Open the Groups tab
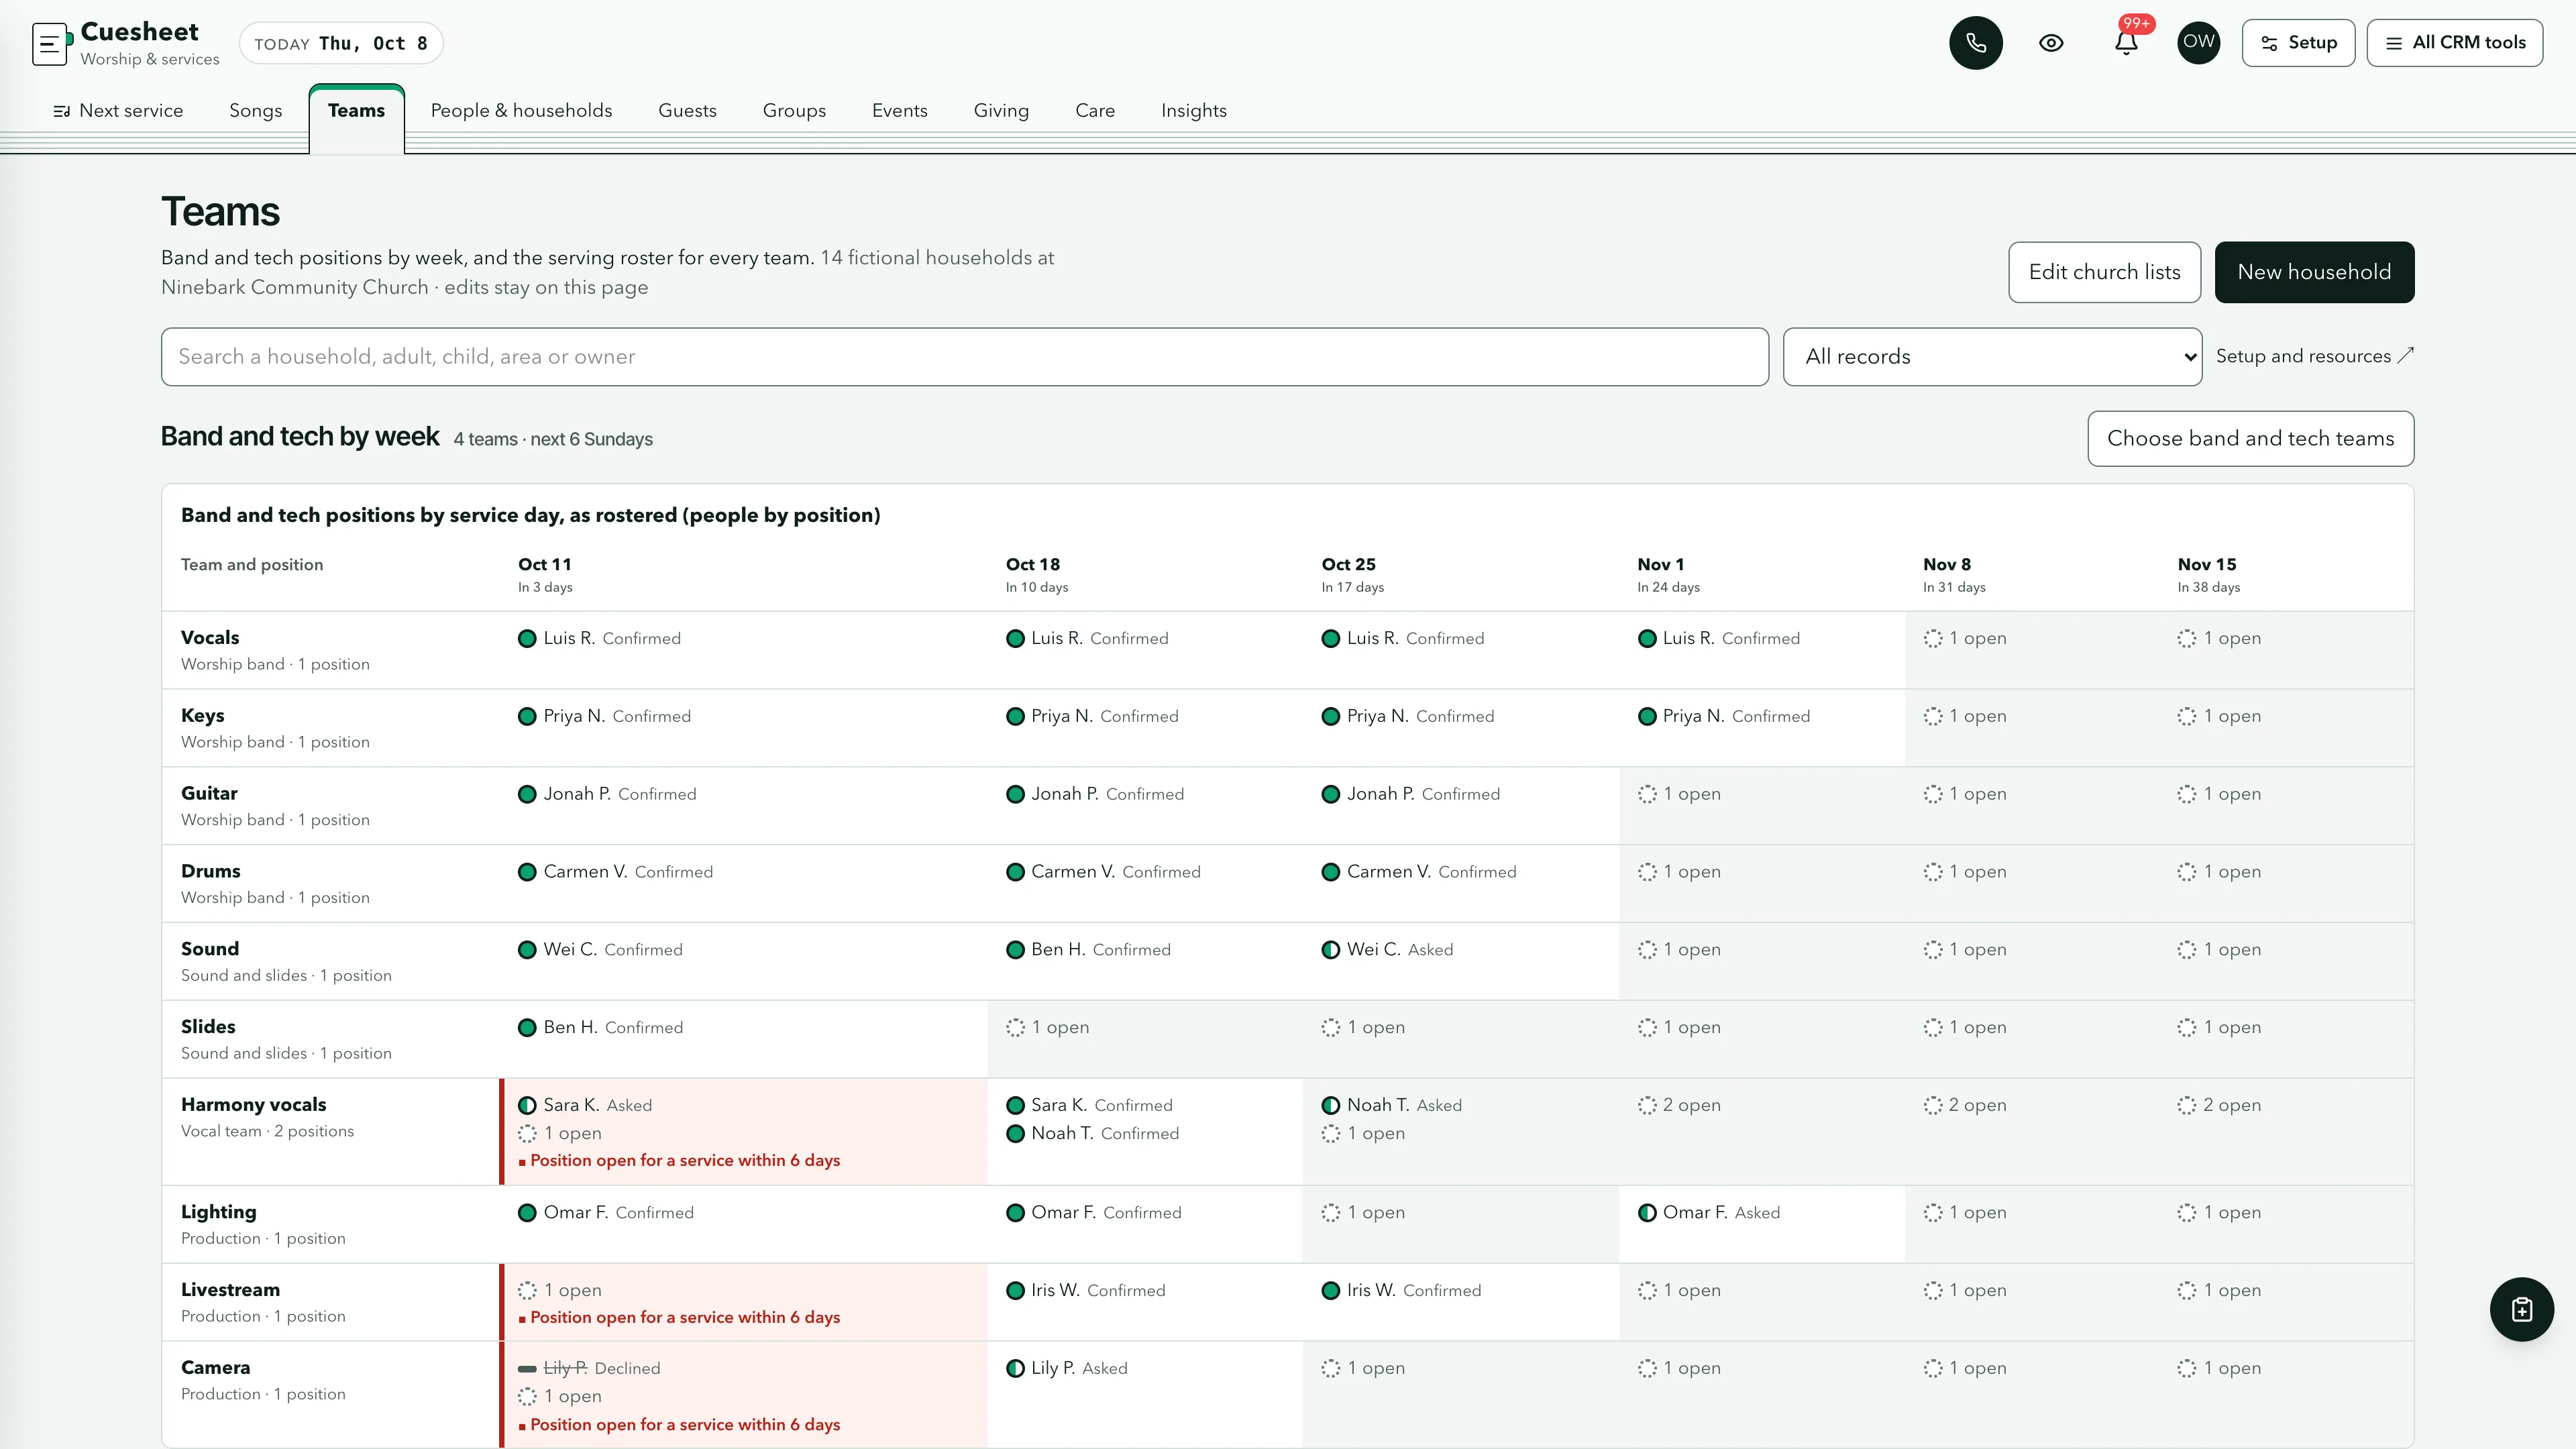The width and height of the screenshot is (2576, 1449). (x=794, y=111)
